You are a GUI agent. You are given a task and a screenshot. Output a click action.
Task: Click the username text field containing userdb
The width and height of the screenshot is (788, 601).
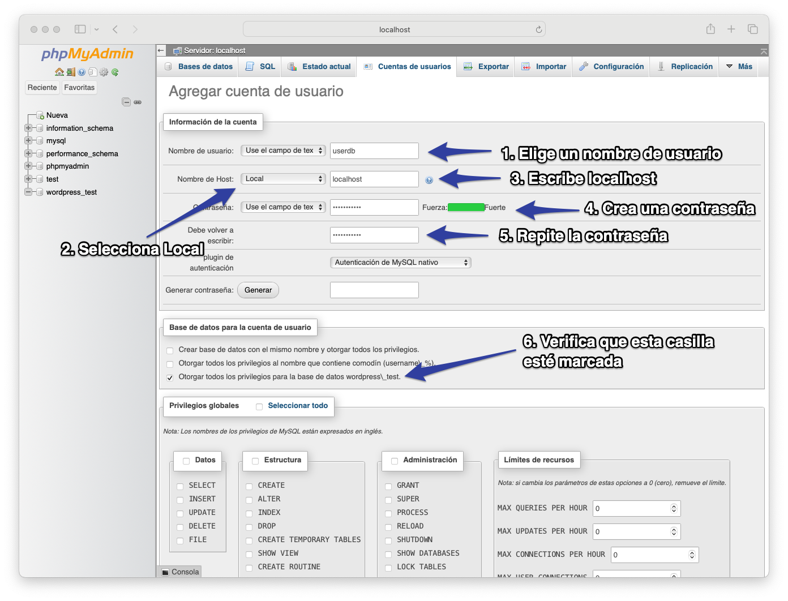(374, 151)
